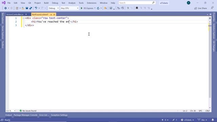Expand the IIS Express launch options arrow
This screenshot has width=217, height=122.
(95, 8)
